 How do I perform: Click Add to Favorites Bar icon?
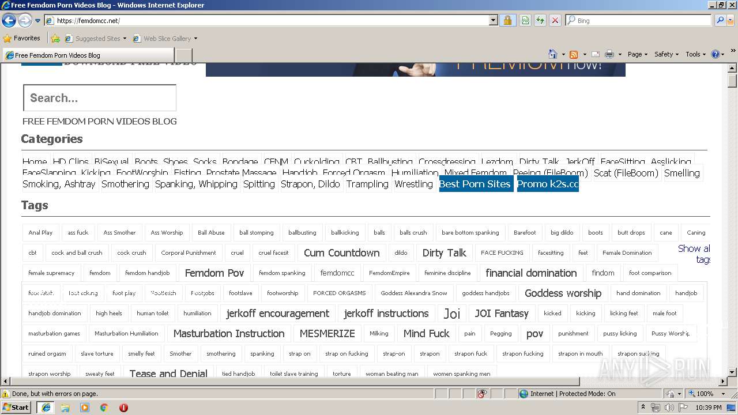point(55,39)
